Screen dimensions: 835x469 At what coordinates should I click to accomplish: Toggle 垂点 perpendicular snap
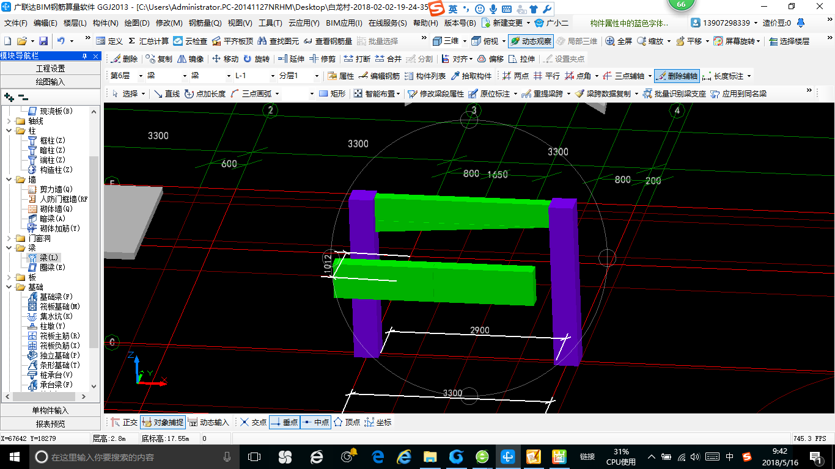284,422
